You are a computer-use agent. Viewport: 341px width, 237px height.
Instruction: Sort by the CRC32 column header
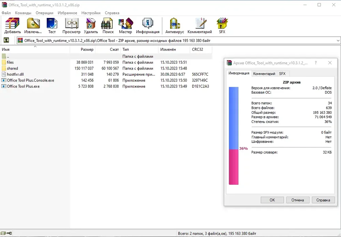[201, 49]
